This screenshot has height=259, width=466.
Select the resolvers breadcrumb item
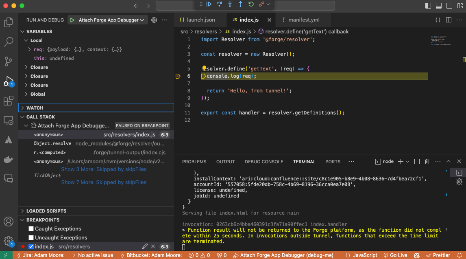click(206, 31)
